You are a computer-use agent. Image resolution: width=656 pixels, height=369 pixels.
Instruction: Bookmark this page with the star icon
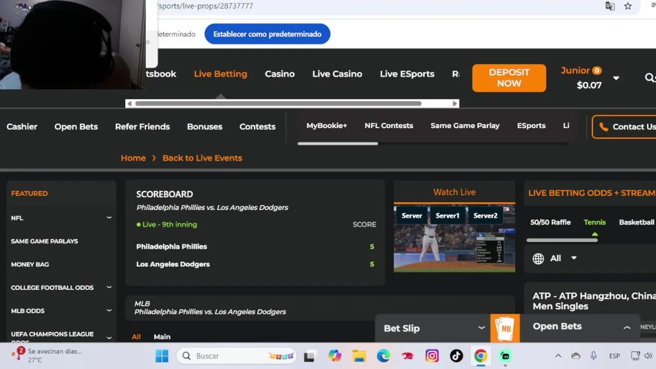628,6
